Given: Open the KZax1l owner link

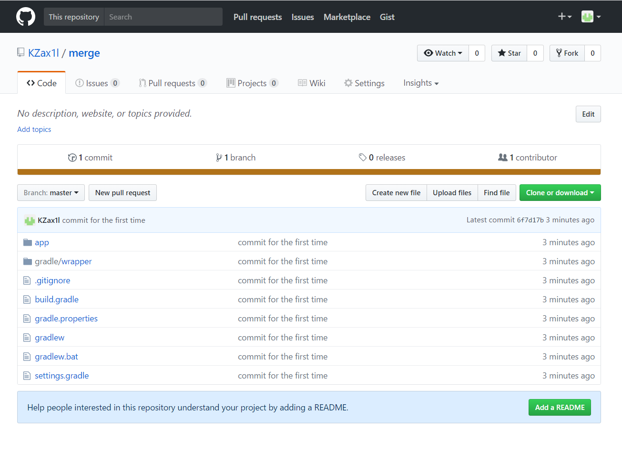Looking at the screenshot, I should (43, 53).
